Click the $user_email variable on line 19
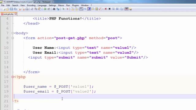The width and height of the screenshot is (196, 110). click(x=36, y=92)
